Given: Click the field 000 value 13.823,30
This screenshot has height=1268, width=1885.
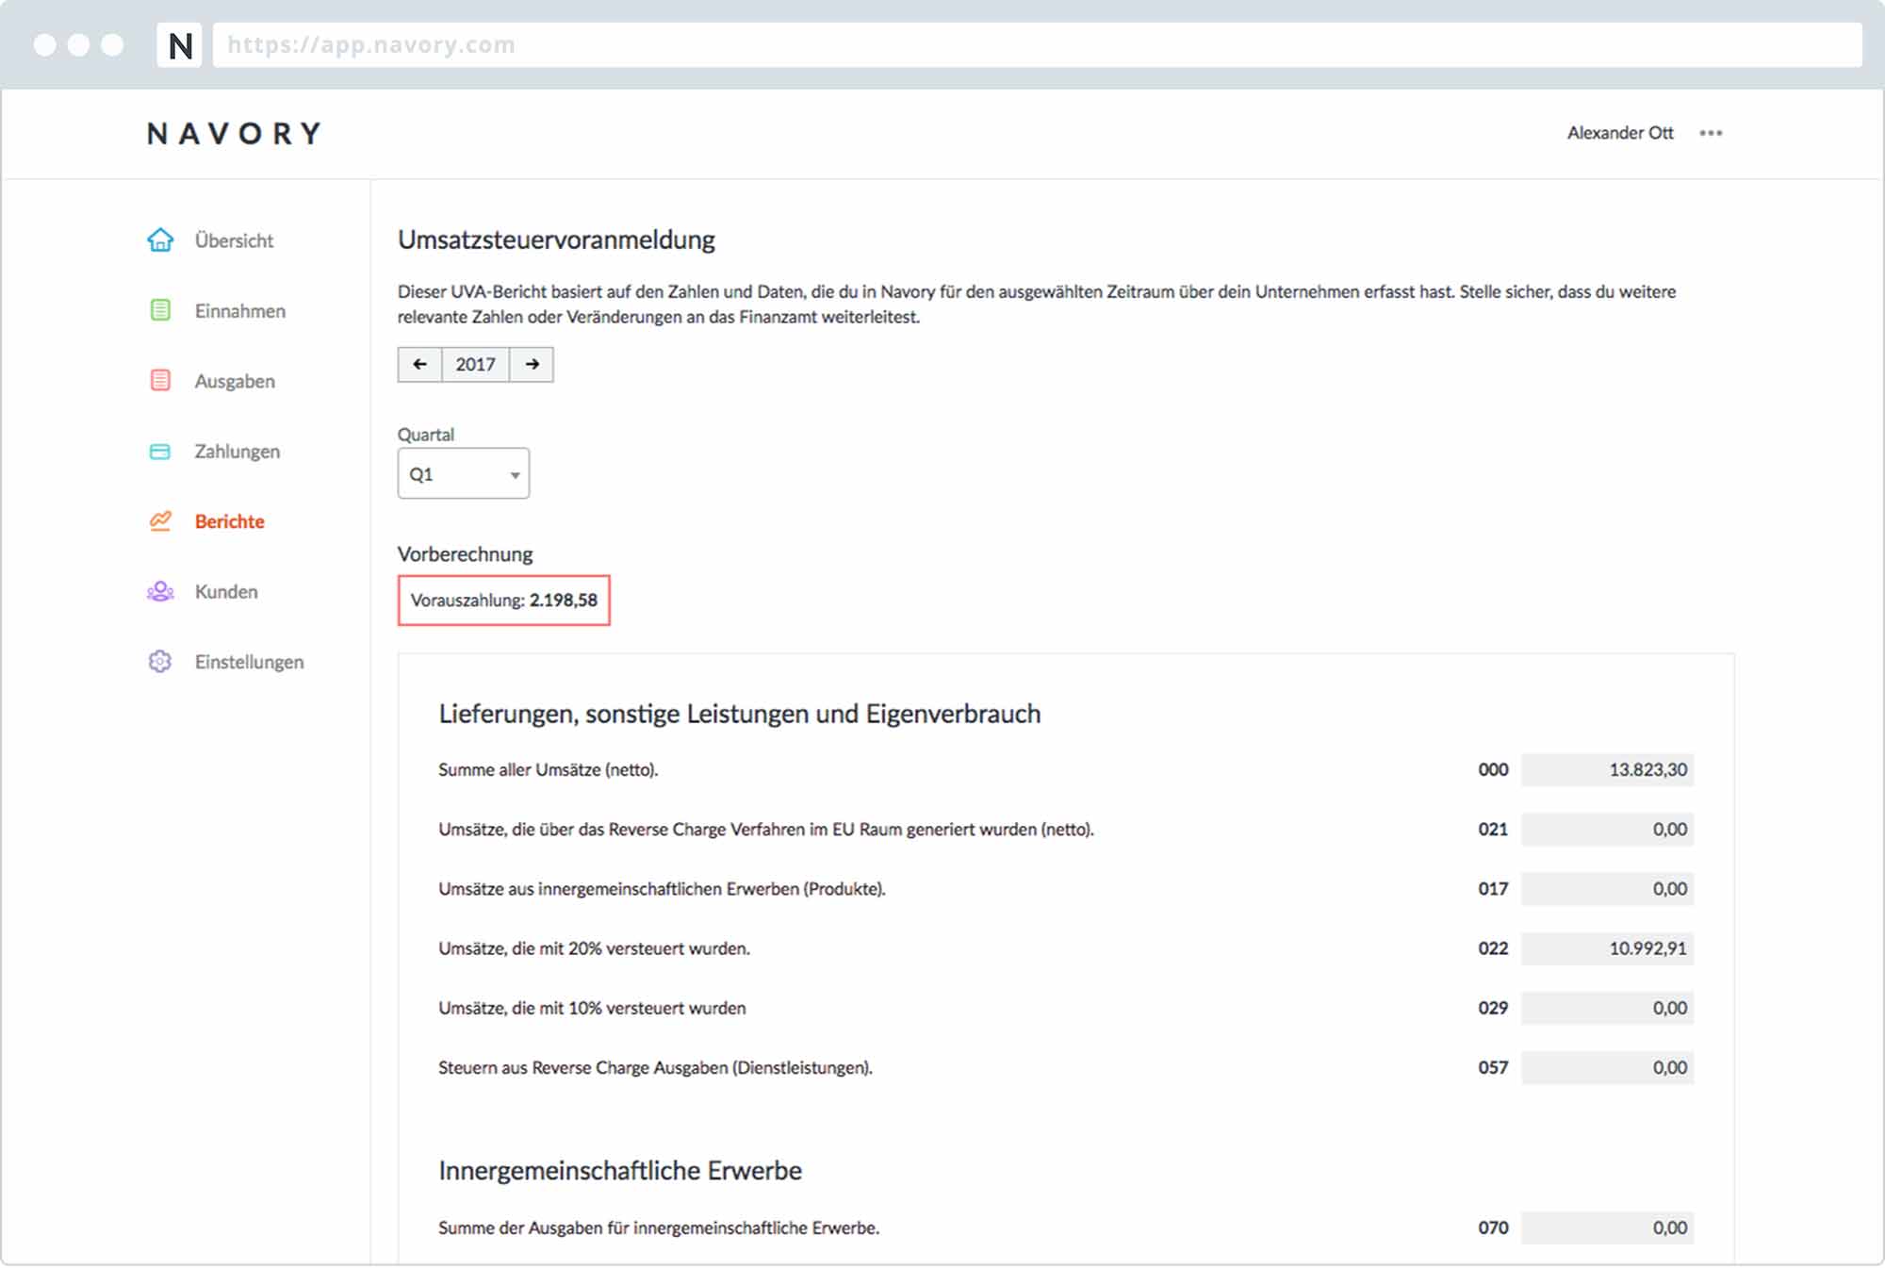Looking at the screenshot, I should click(1607, 769).
